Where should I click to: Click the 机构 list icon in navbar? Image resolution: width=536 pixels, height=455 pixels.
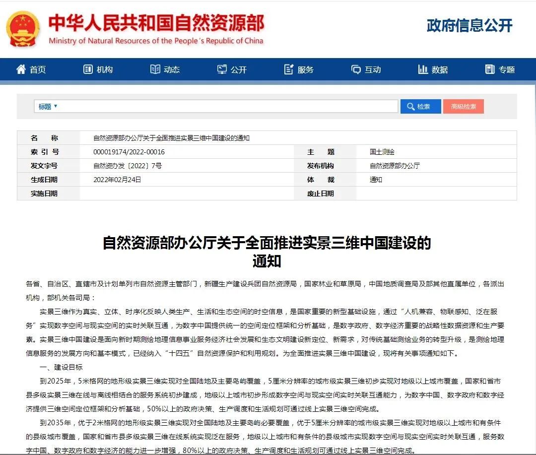pyautogui.click(x=88, y=69)
